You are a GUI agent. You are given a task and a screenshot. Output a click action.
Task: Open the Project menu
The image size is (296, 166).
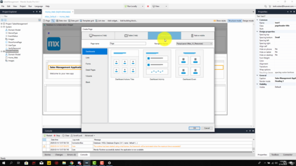coord(23,6)
